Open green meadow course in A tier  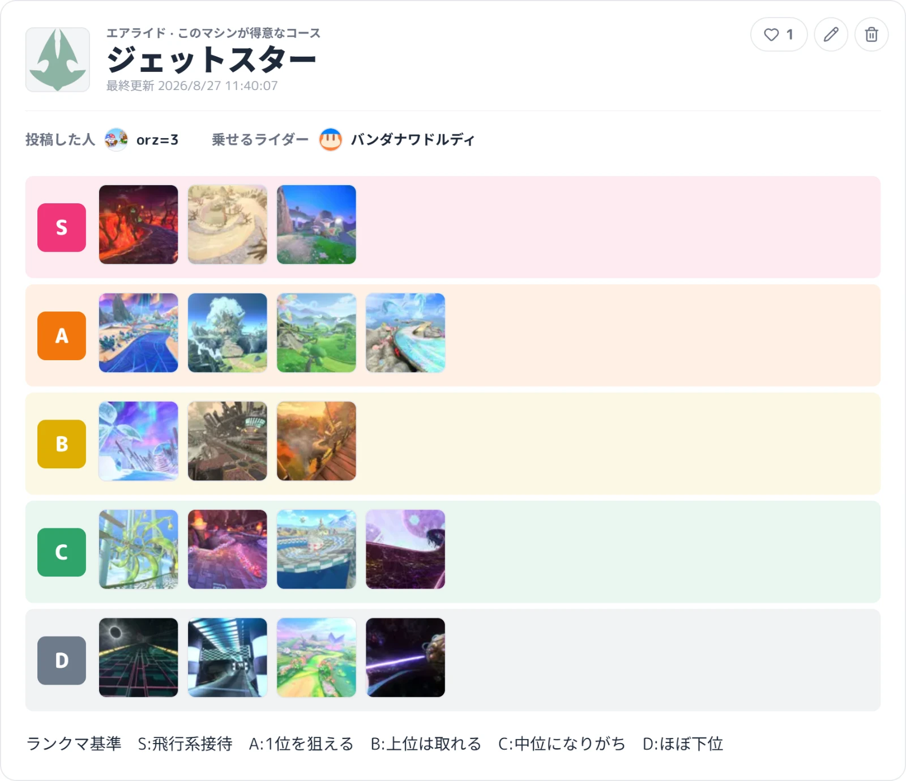coord(317,332)
